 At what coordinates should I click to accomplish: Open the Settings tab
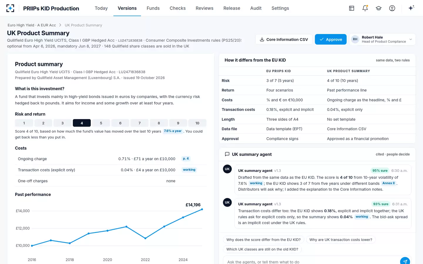pos(280,8)
